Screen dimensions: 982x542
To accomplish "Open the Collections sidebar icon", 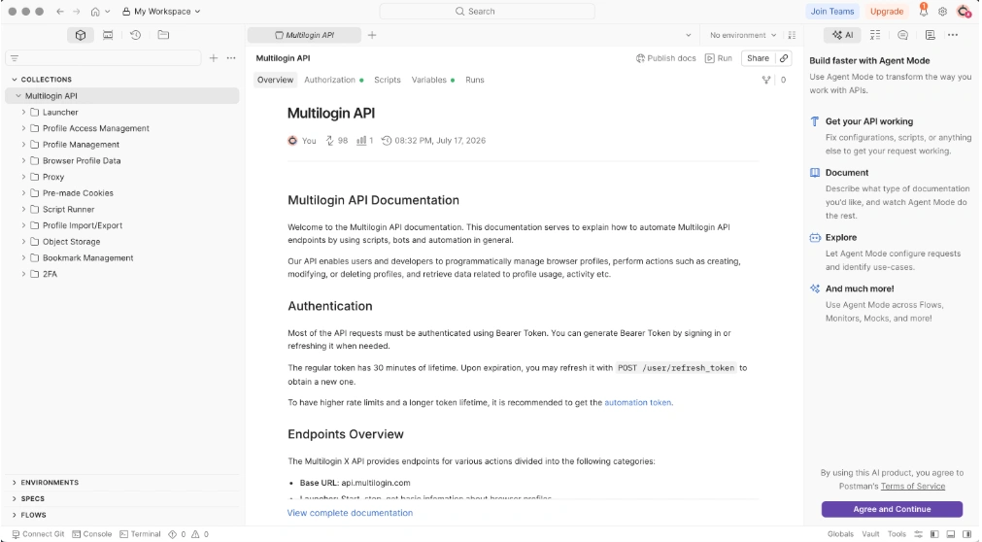I will pyautogui.click(x=81, y=35).
